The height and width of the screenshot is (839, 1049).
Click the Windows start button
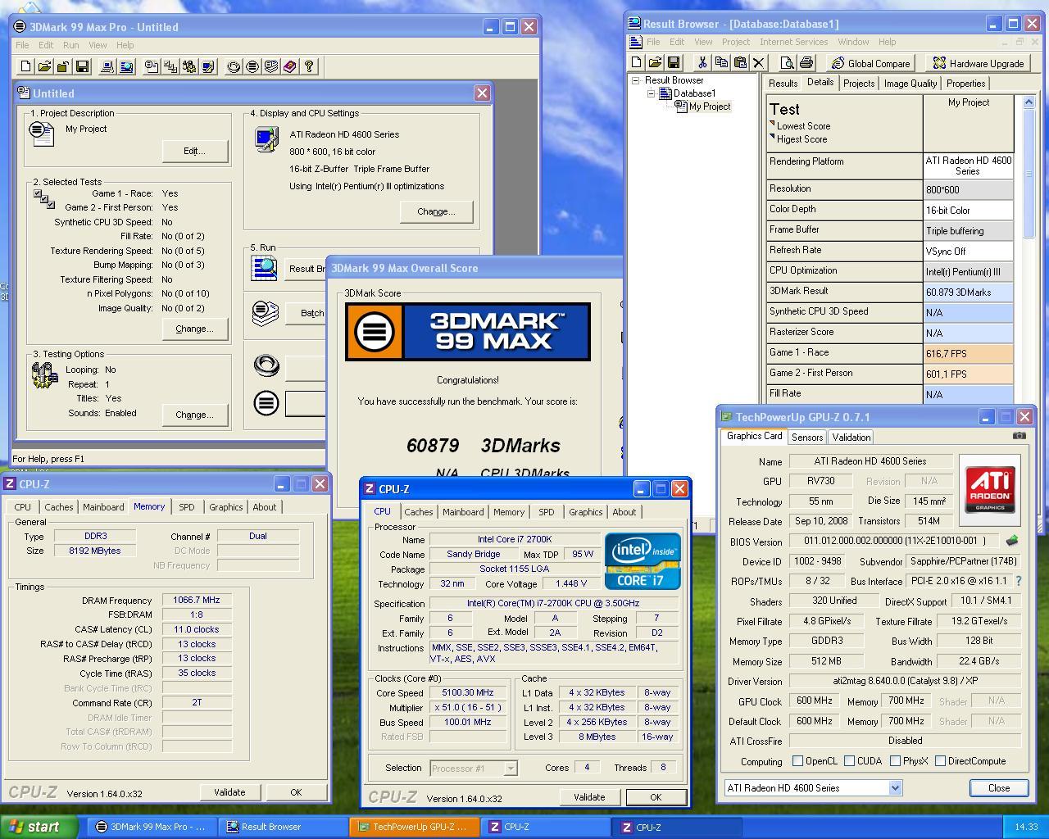39,827
